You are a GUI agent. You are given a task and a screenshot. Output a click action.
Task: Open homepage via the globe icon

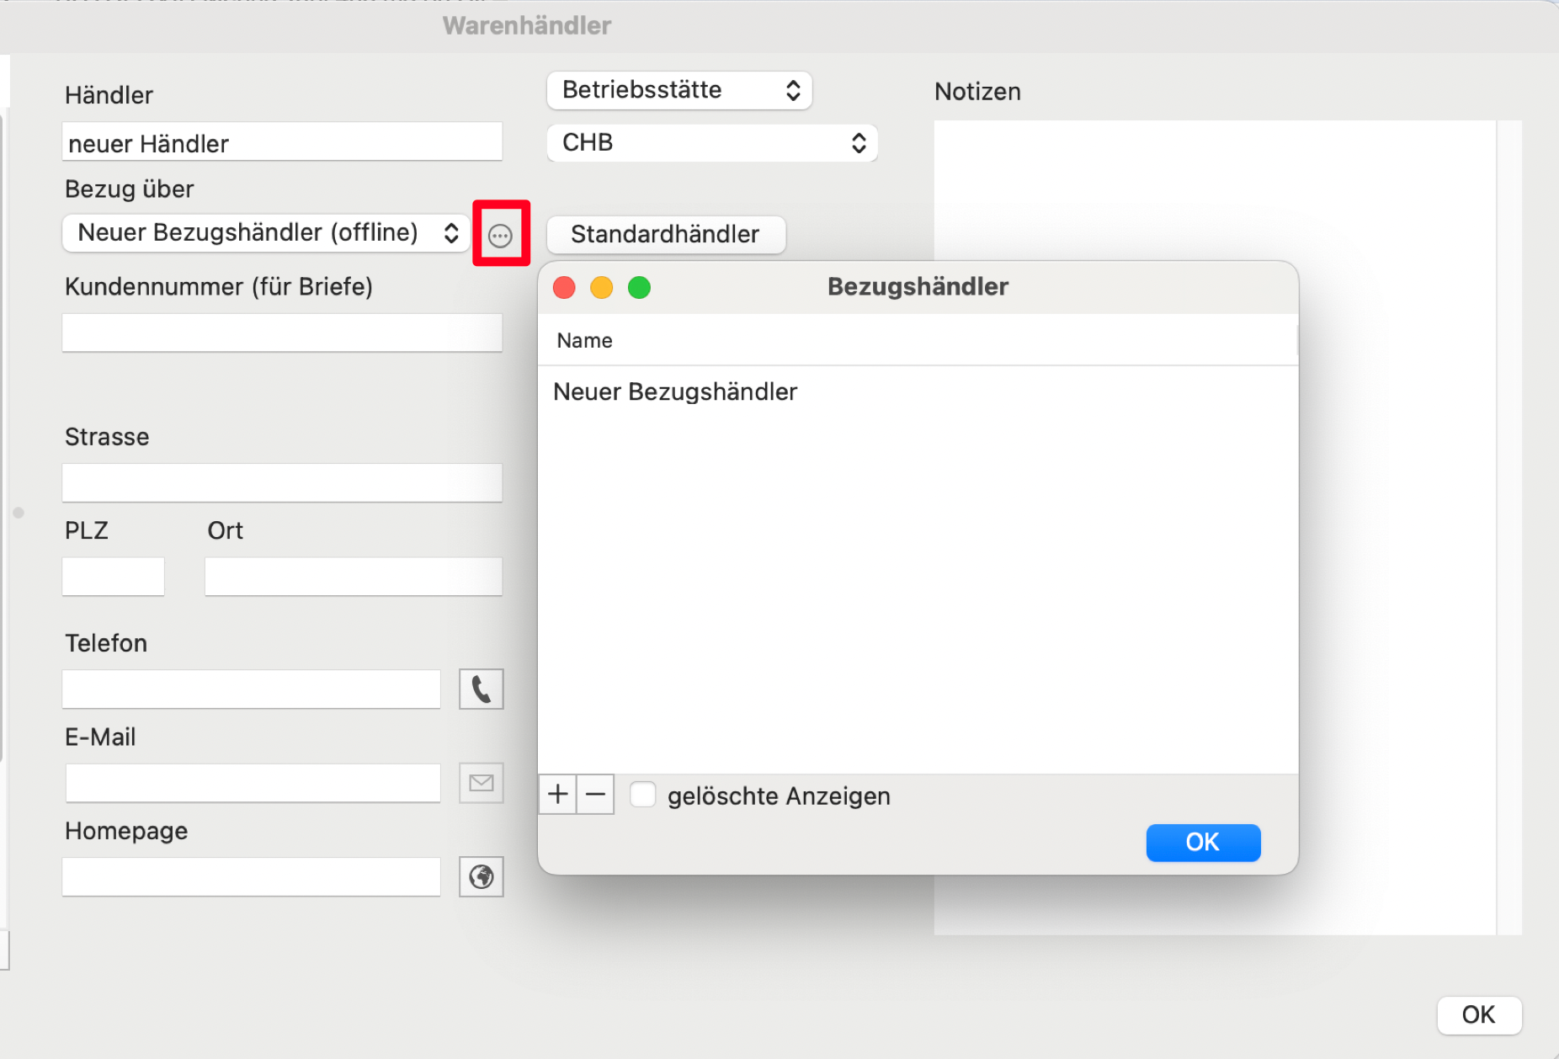coord(481,877)
